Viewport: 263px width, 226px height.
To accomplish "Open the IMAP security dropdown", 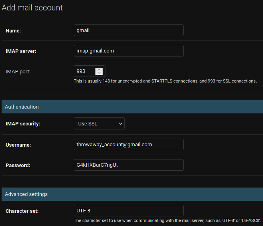I will click(x=99, y=123).
